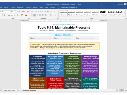Apply the Normal style
Viewport: 127px width, 95px height.
coord(64,13)
